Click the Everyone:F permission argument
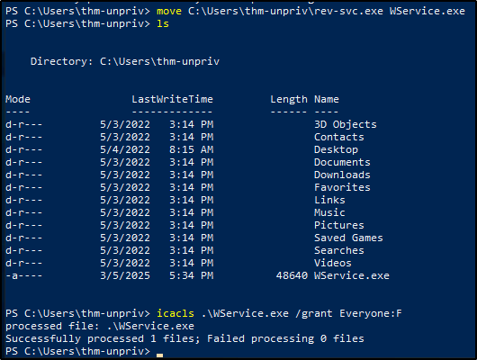Viewport: 477px width, 360px height. coord(371,313)
